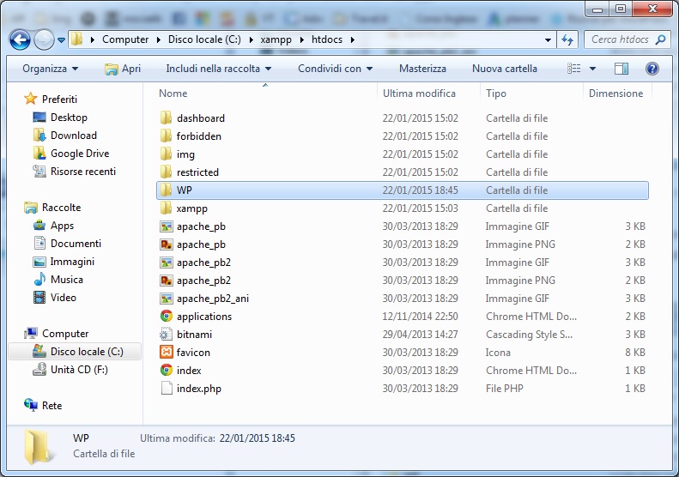Select htdocs in the address breadcrumb
This screenshot has height=477, width=679.
[x=327, y=39]
